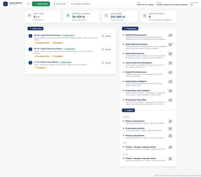Screen dimensions: 201x177
Task: Open Notatka z rozmowy
Action: pyautogui.click(x=80, y=4)
